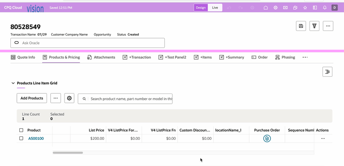Switch to the +Transaction tab
The height and width of the screenshot is (166, 344).
coord(137,57)
